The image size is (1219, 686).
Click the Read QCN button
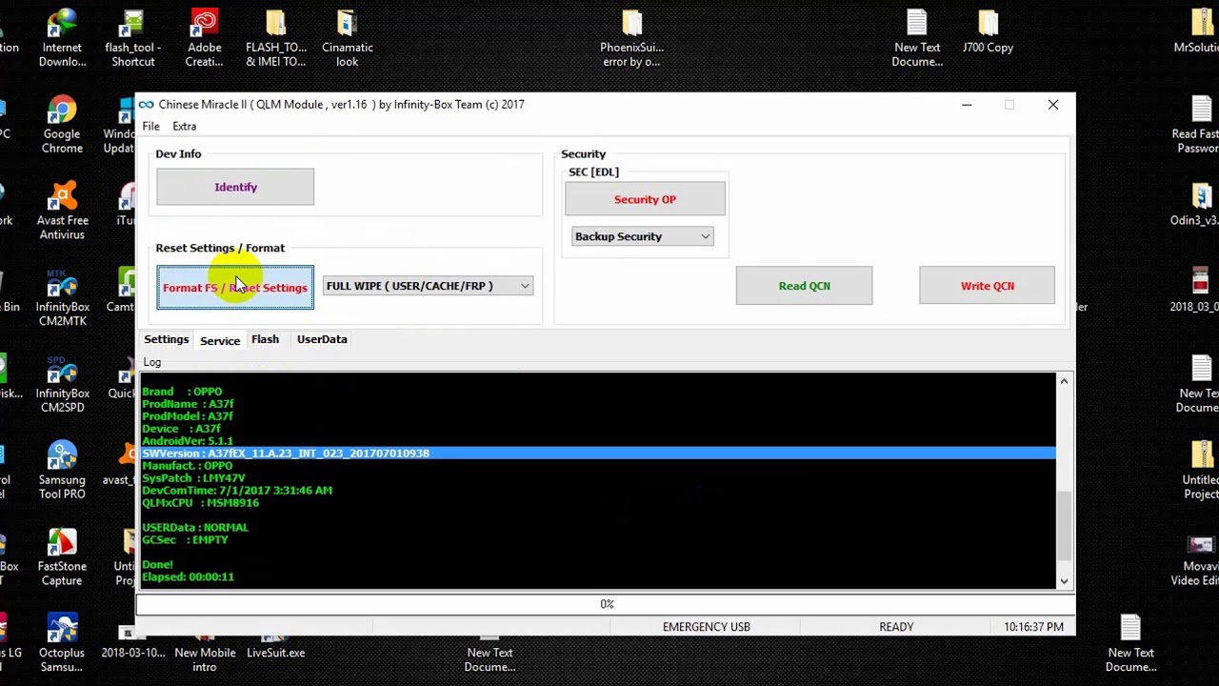pos(804,286)
